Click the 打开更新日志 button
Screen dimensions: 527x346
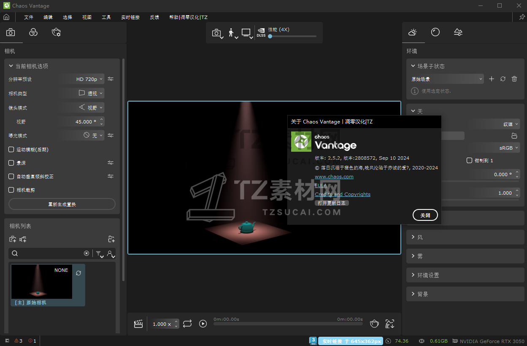click(332, 203)
